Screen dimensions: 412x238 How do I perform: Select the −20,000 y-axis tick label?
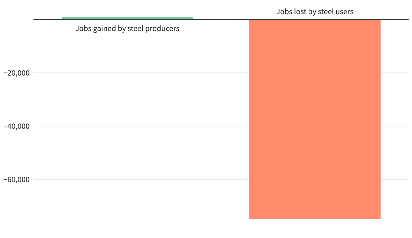(x=17, y=73)
